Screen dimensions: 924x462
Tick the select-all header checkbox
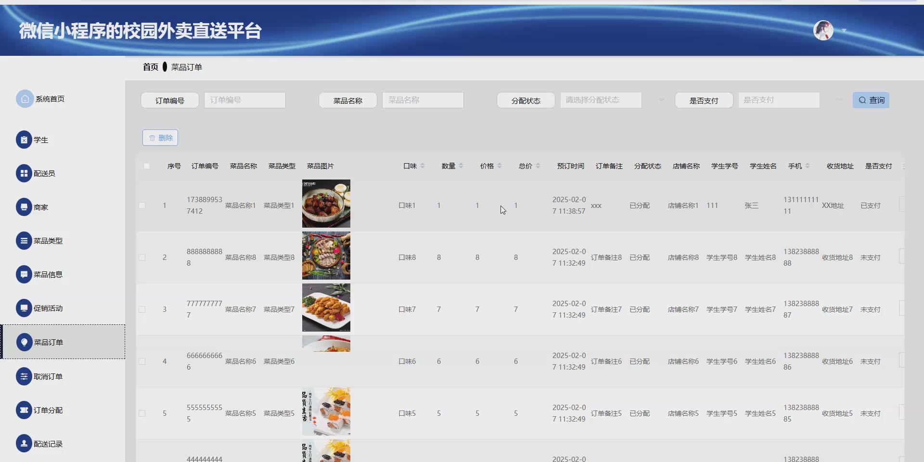(147, 166)
